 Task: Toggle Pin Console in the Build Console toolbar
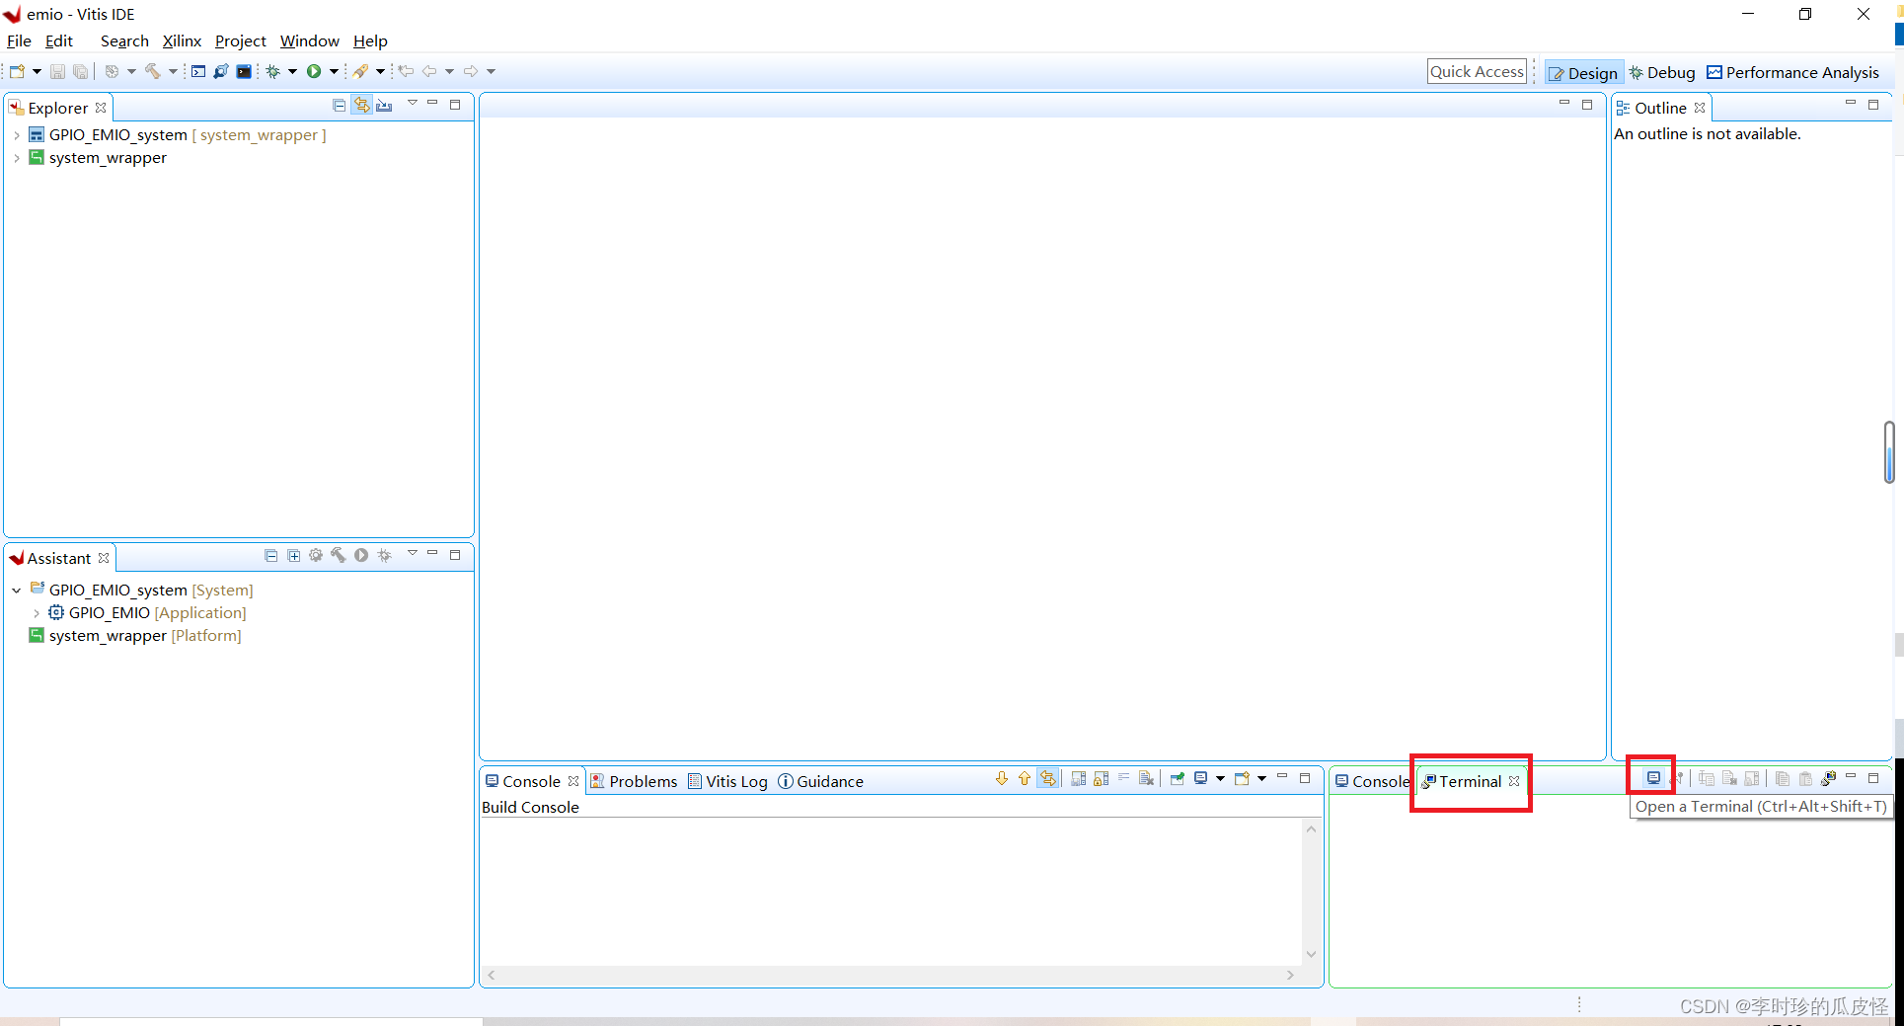[x=1177, y=779]
